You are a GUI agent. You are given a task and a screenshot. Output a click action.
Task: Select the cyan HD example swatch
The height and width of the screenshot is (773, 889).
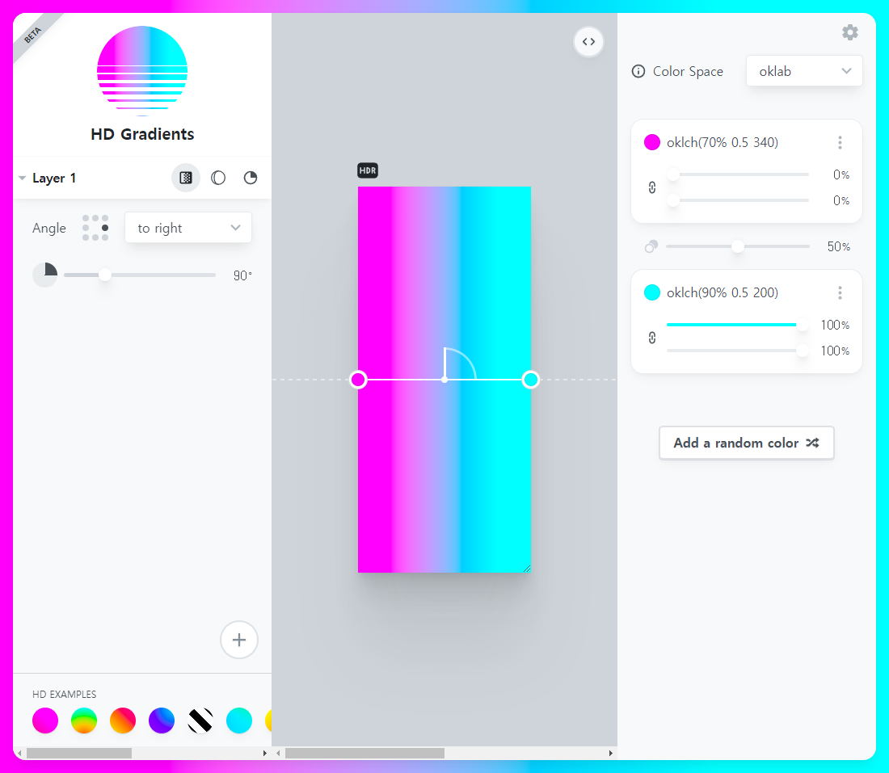[239, 720]
